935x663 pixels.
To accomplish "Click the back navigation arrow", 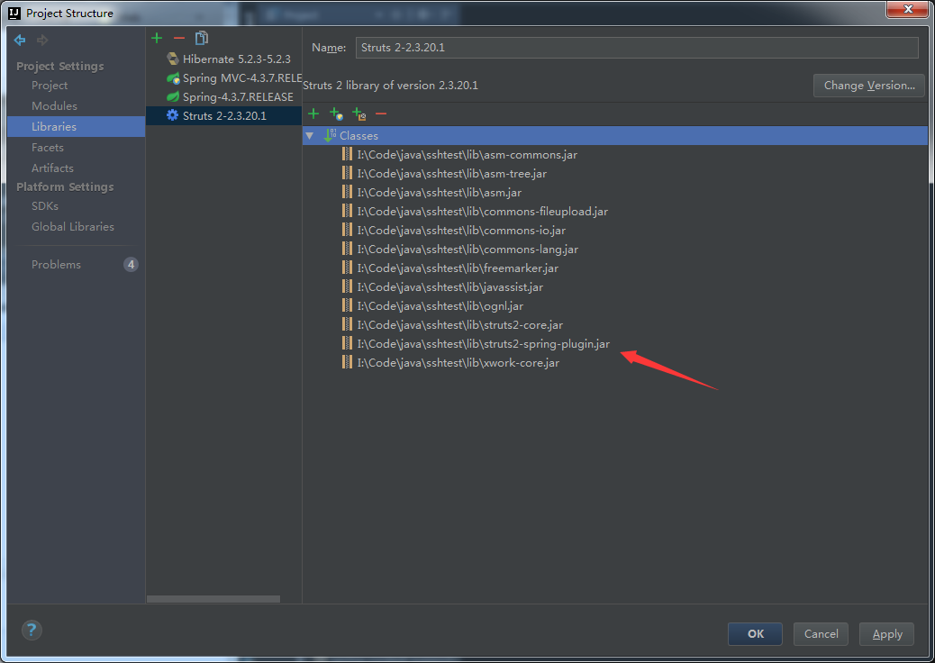I will point(20,41).
